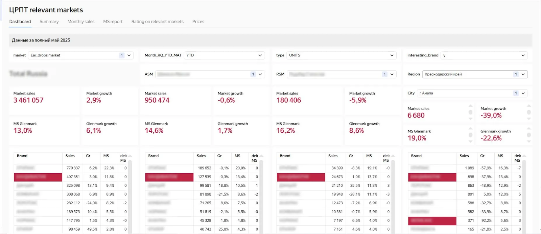This screenshot has width=541, height=234.
Task: Click the chevron arrow in the ASM selector
Action: [260, 74]
